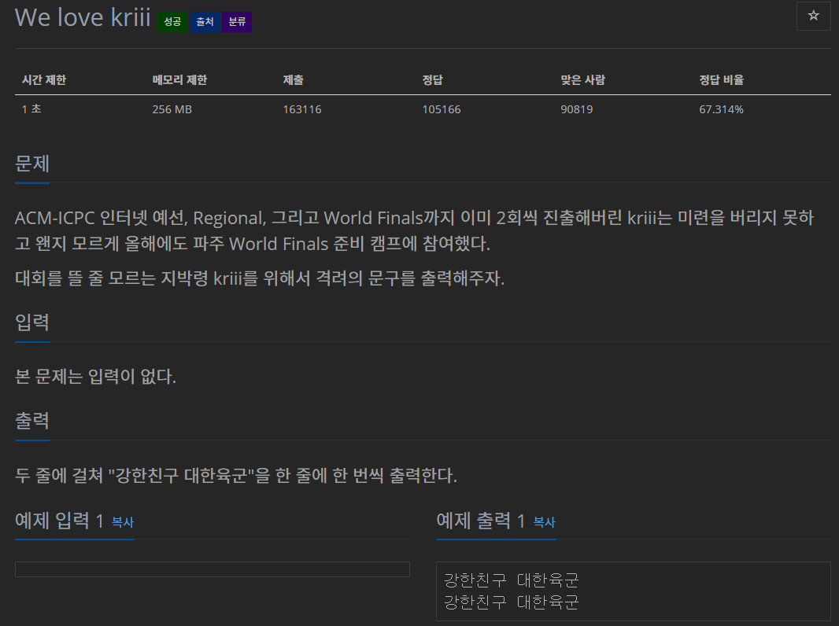Click the green 성공 status badge

click(x=172, y=22)
